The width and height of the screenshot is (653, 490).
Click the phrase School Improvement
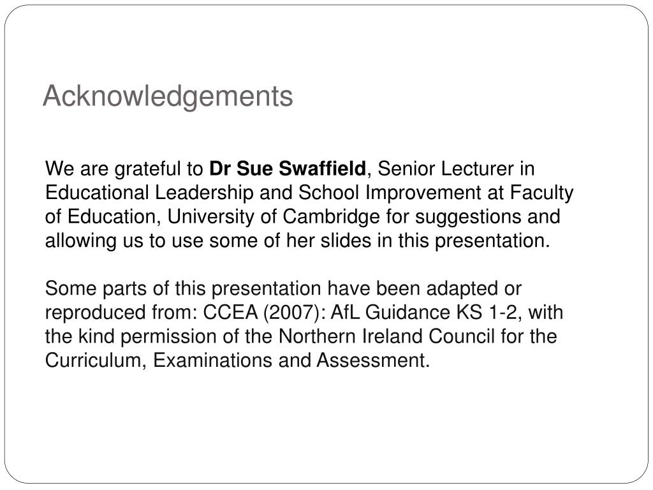(x=390, y=193)
